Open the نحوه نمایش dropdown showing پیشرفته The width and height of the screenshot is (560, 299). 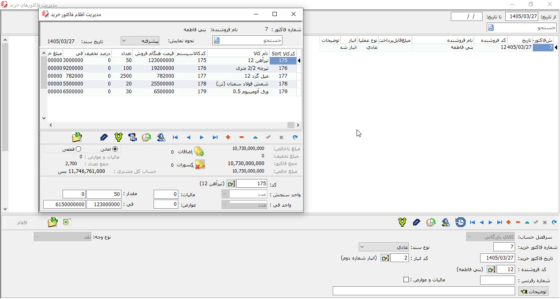click(x=141, y=41)
